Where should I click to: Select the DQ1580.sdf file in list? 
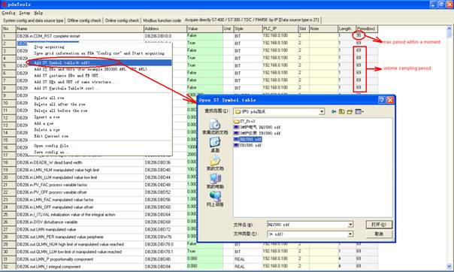248,139
